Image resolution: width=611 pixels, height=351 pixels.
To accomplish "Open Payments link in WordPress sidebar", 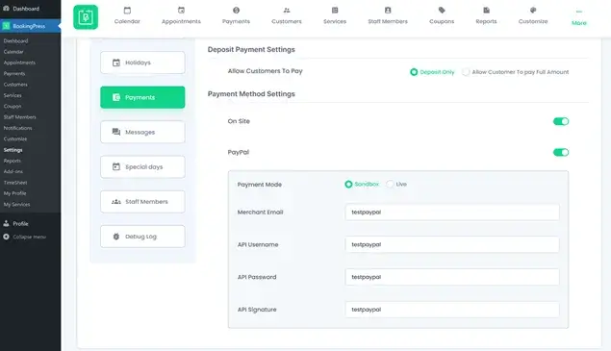I will pyautogui.click(x=14, y=74).
